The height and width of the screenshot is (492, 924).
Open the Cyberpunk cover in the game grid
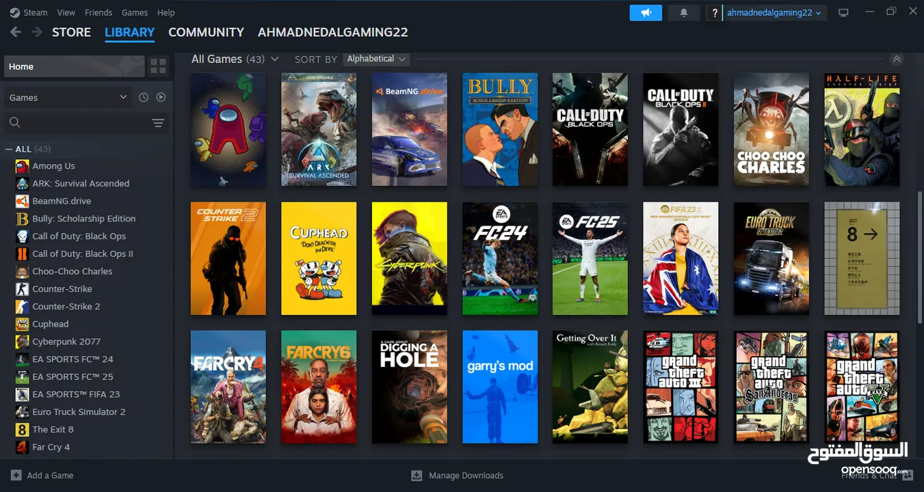[409, 258]
